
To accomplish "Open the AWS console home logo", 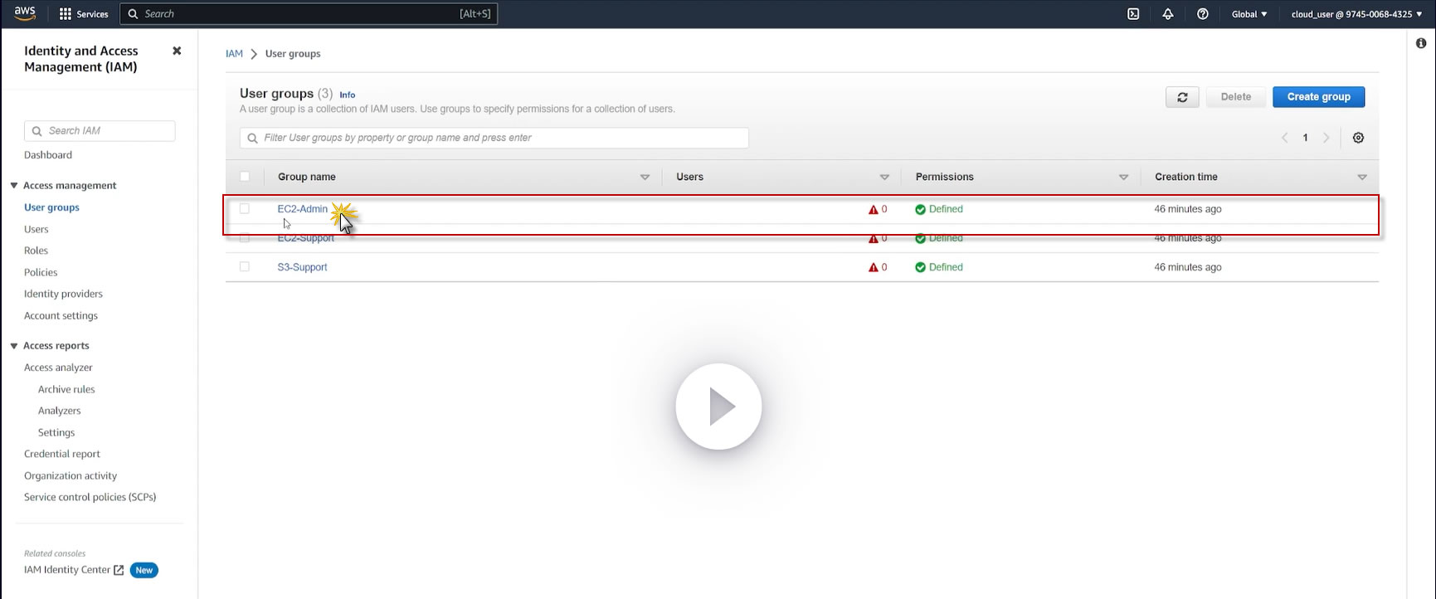I will point(25,13).
